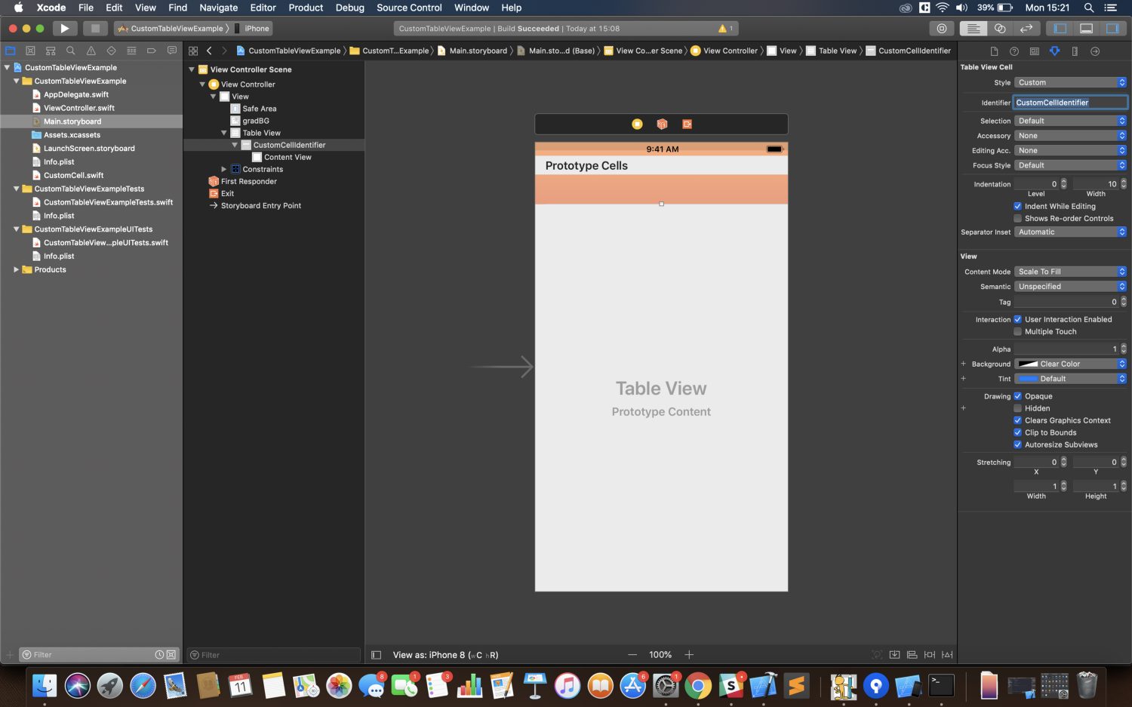Open the Product menu

306,8
